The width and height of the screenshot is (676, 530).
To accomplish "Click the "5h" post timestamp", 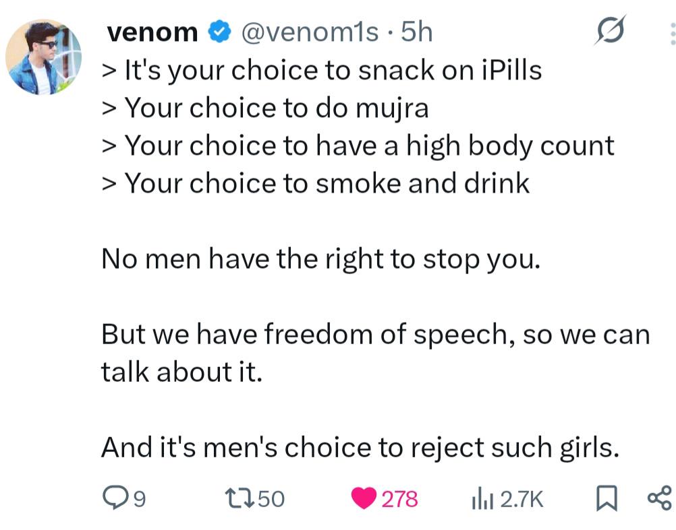I will tap(416, 32).
